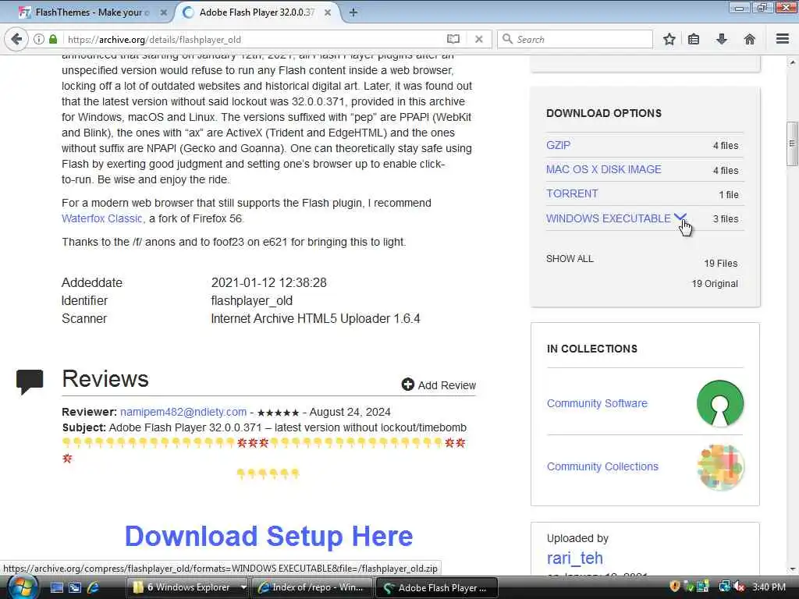Image resolution: width=799 pixels, height=599 pixels.
Task: Open Firefox hamburger menu
Action: click(783, 39)
